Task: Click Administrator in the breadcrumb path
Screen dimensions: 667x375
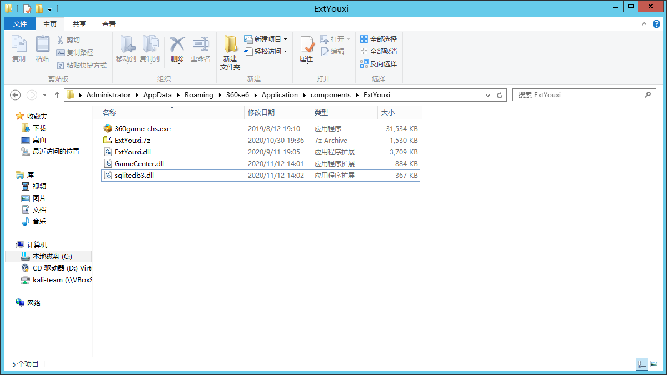Action: click(x=108, y=95)
